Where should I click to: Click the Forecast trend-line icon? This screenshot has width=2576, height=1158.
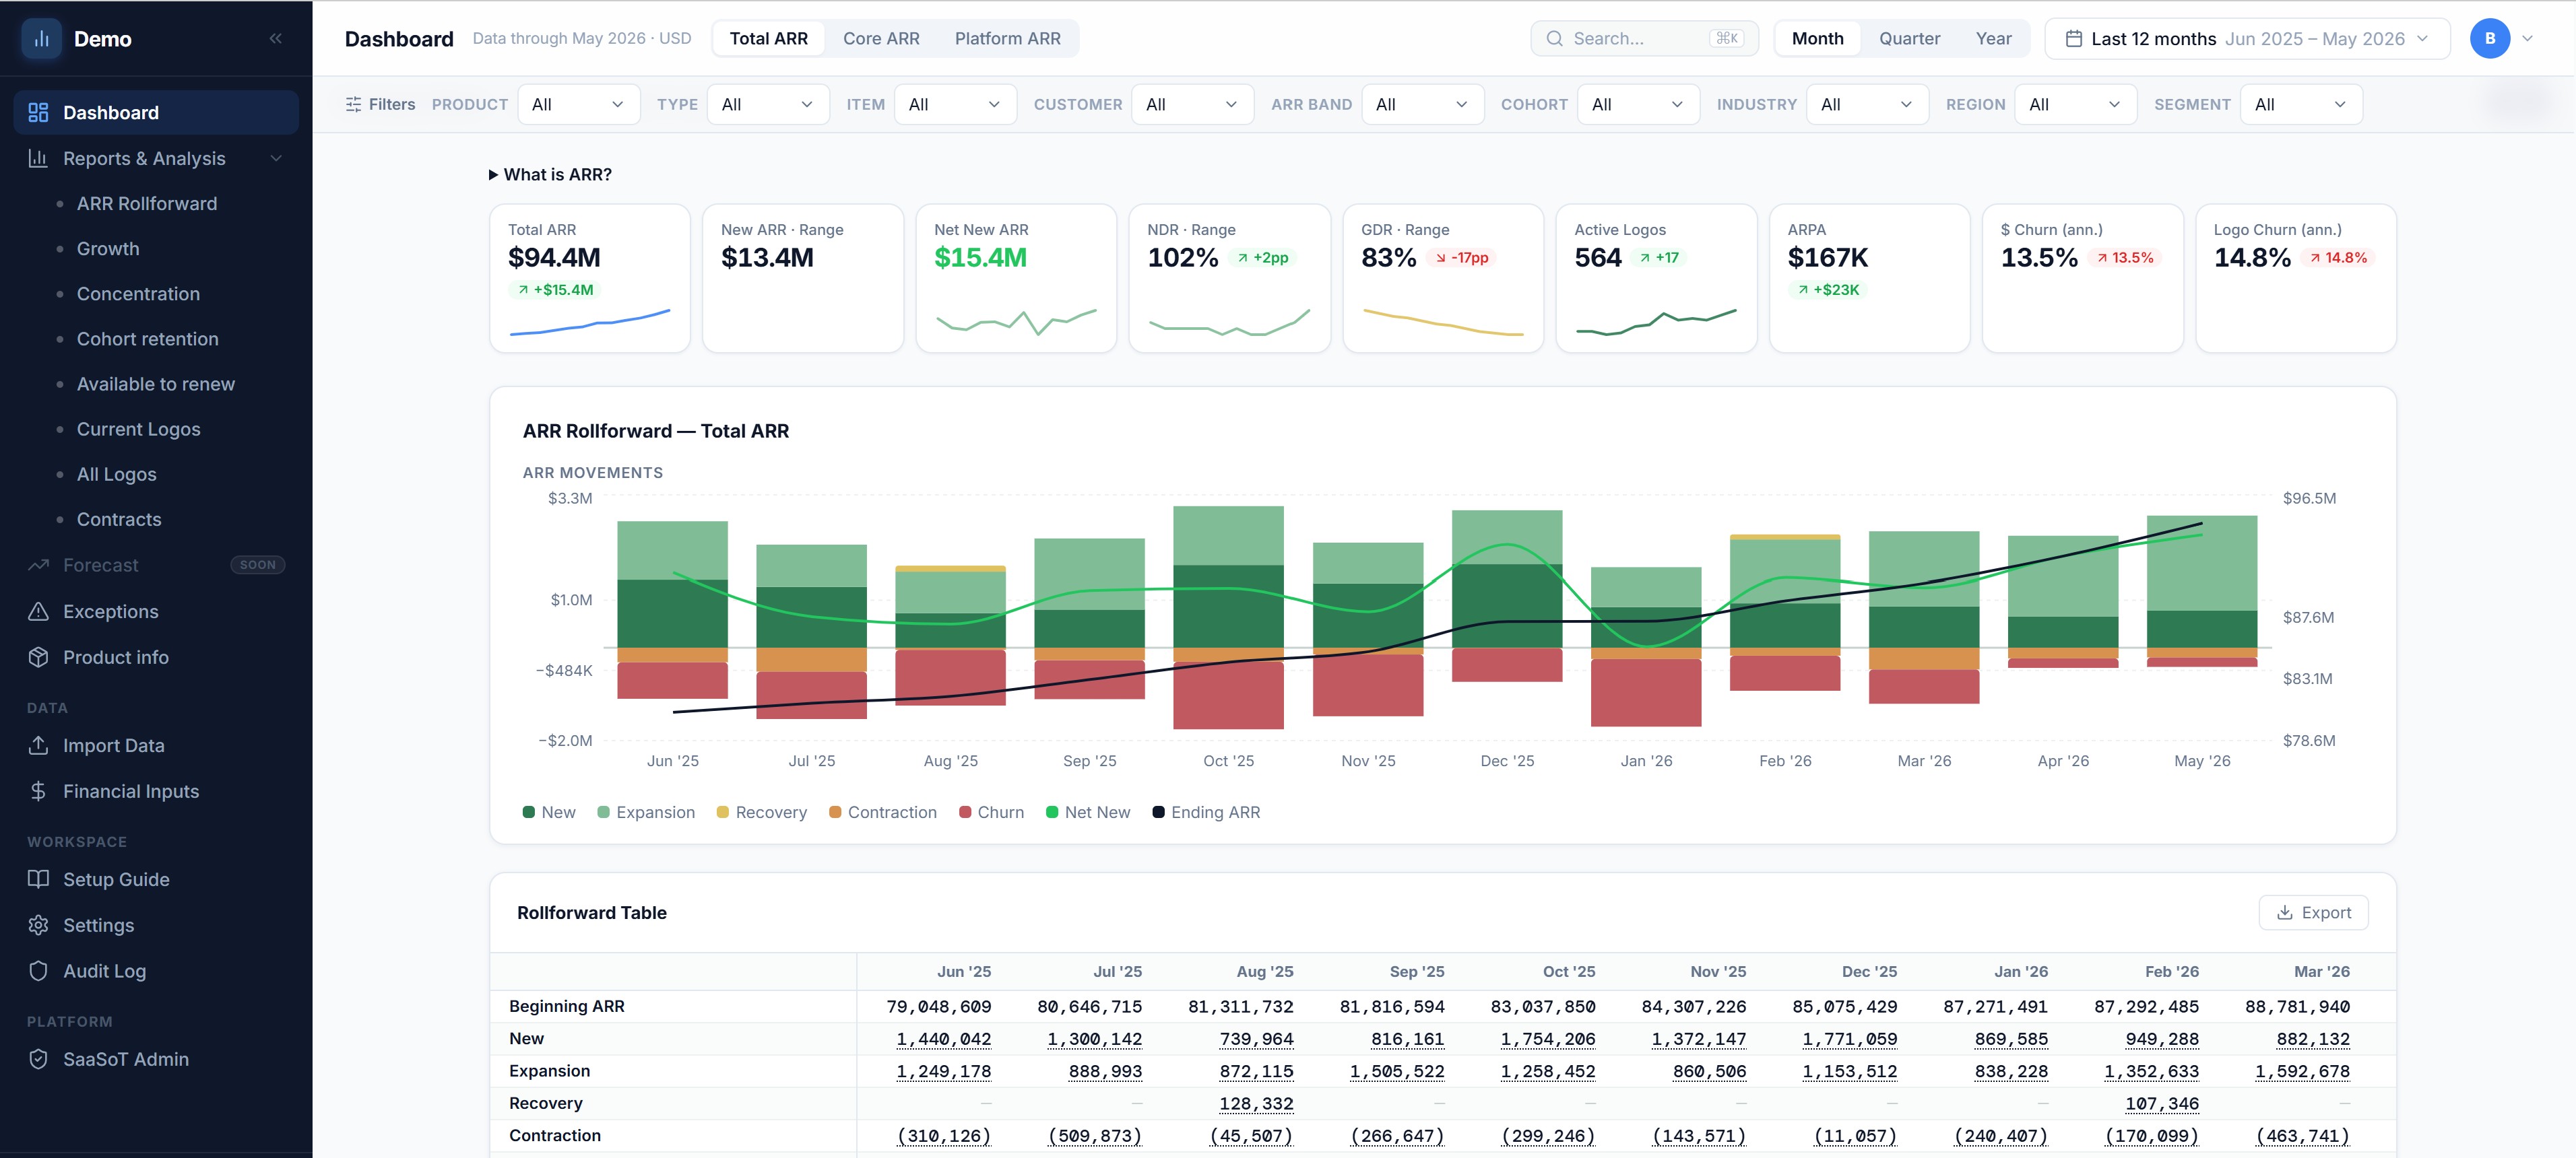[38, 564]
